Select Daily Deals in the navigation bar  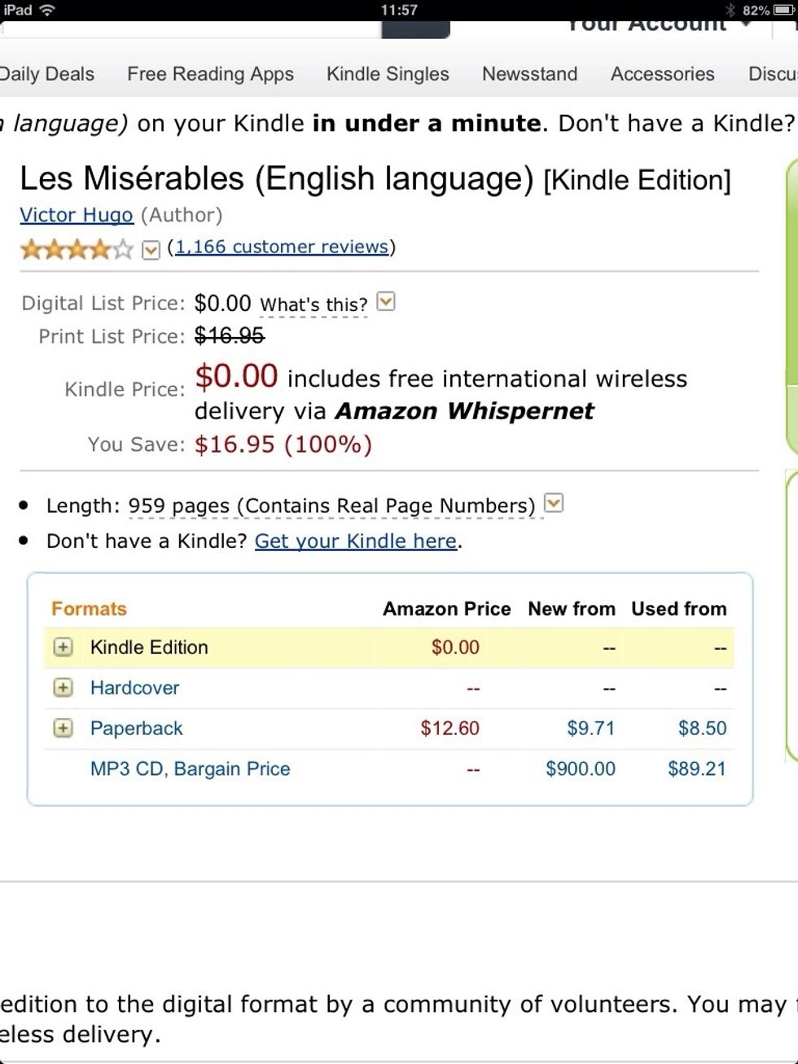(x=47, y=73)
